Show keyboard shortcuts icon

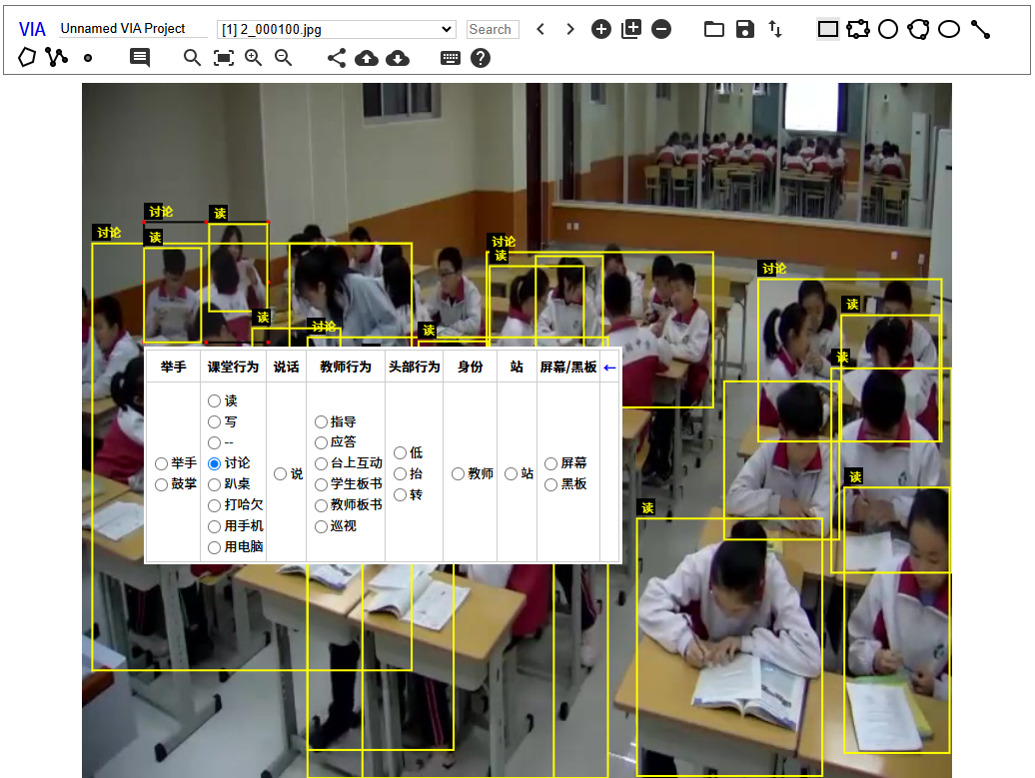[x=451, y=58]
